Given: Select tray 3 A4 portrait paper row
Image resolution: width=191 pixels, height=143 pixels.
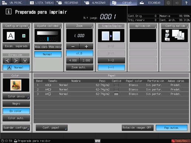Looking at the screenshot, I should pos(111,94).
